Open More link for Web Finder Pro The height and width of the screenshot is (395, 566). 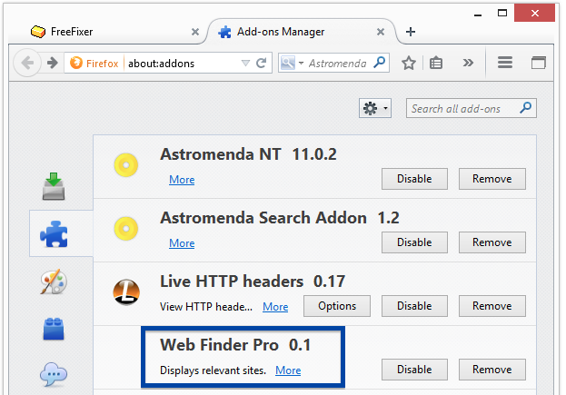point(288,370)
